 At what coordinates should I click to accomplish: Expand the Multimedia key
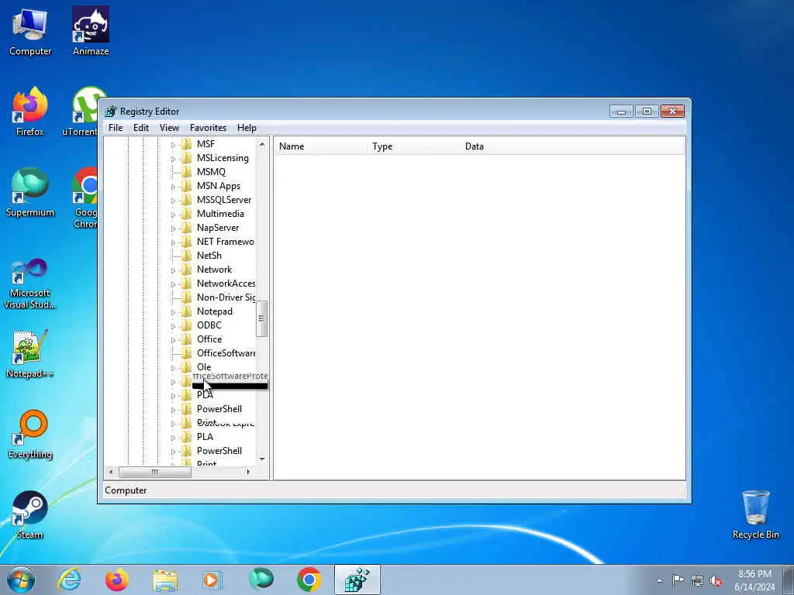173,215
